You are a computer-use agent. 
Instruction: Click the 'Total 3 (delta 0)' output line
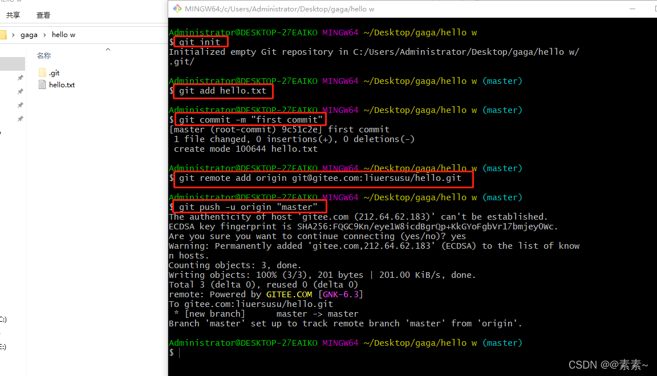click(x=263, y=285)
